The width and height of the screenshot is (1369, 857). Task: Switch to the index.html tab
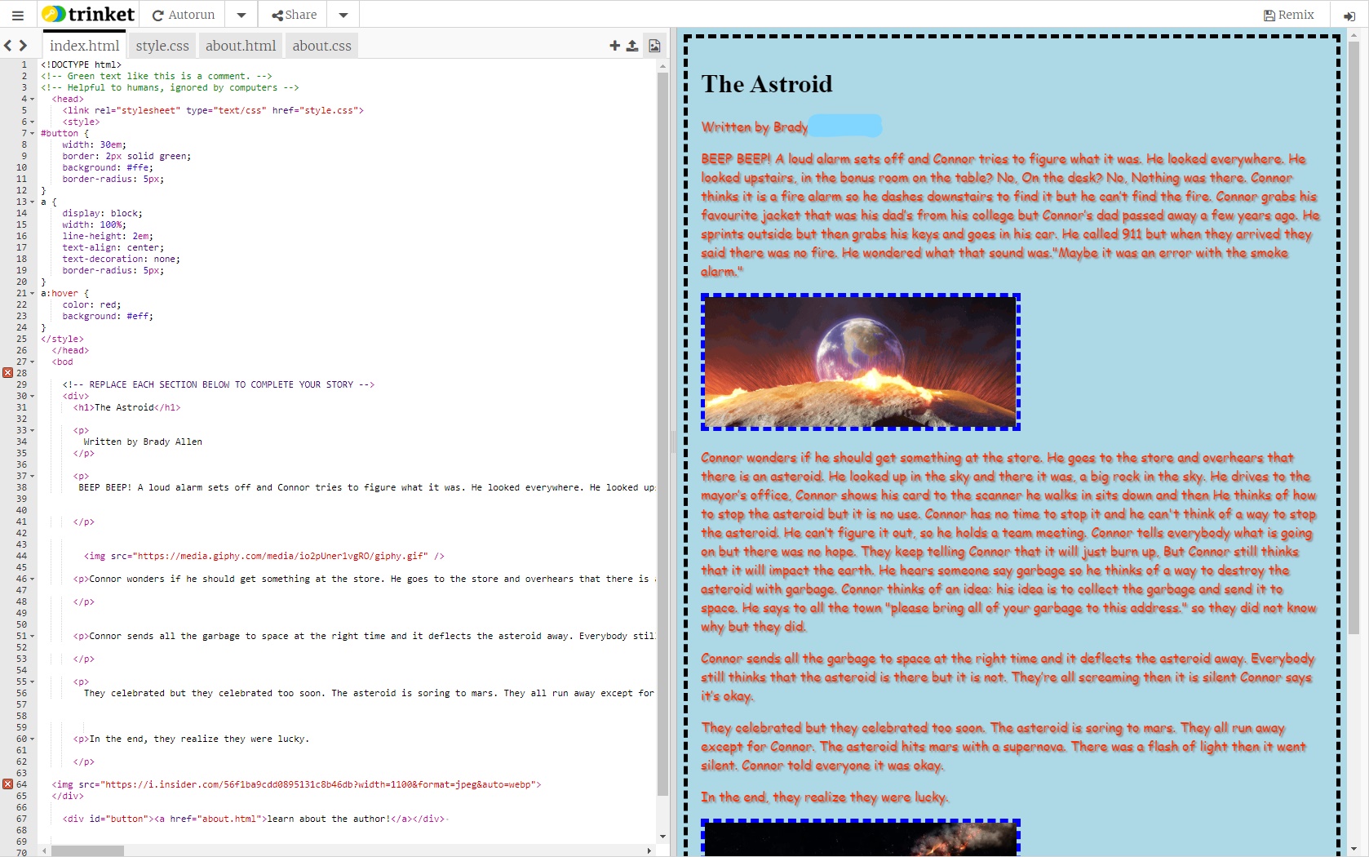pyautogui.click(x=84, y=46)
